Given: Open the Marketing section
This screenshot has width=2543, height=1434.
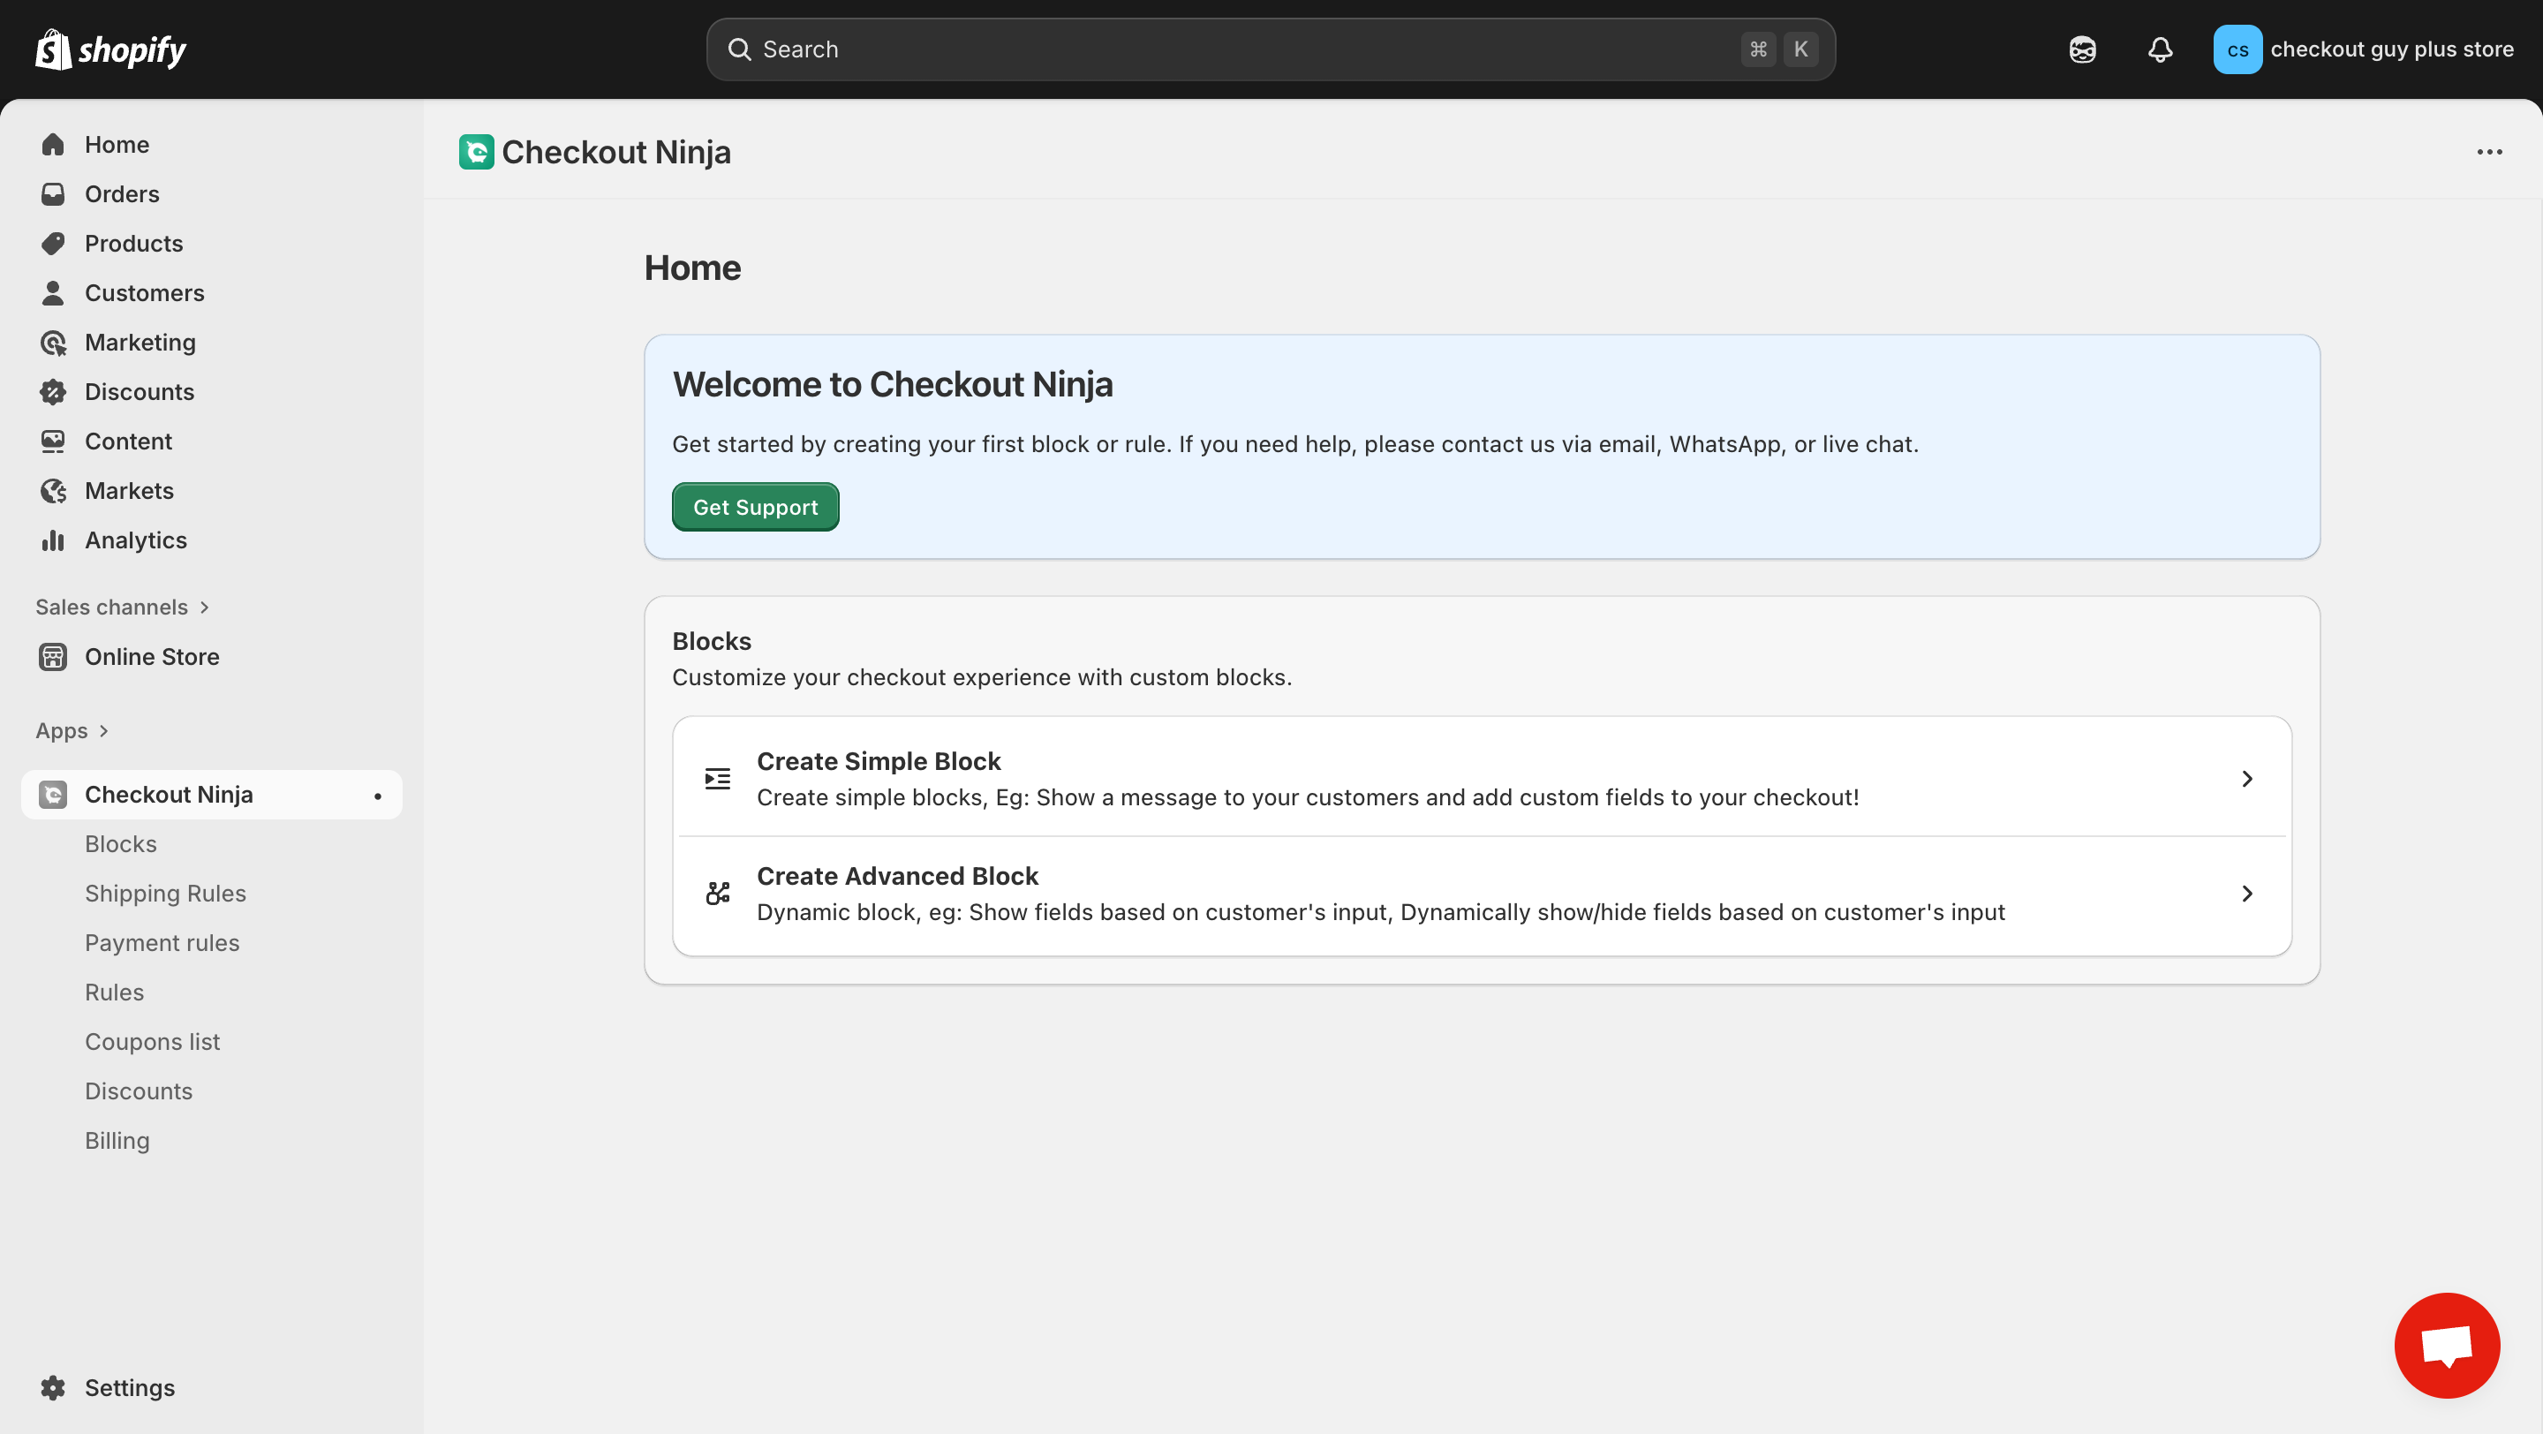Looking at the screenshot, I should (x=211, y=343).
